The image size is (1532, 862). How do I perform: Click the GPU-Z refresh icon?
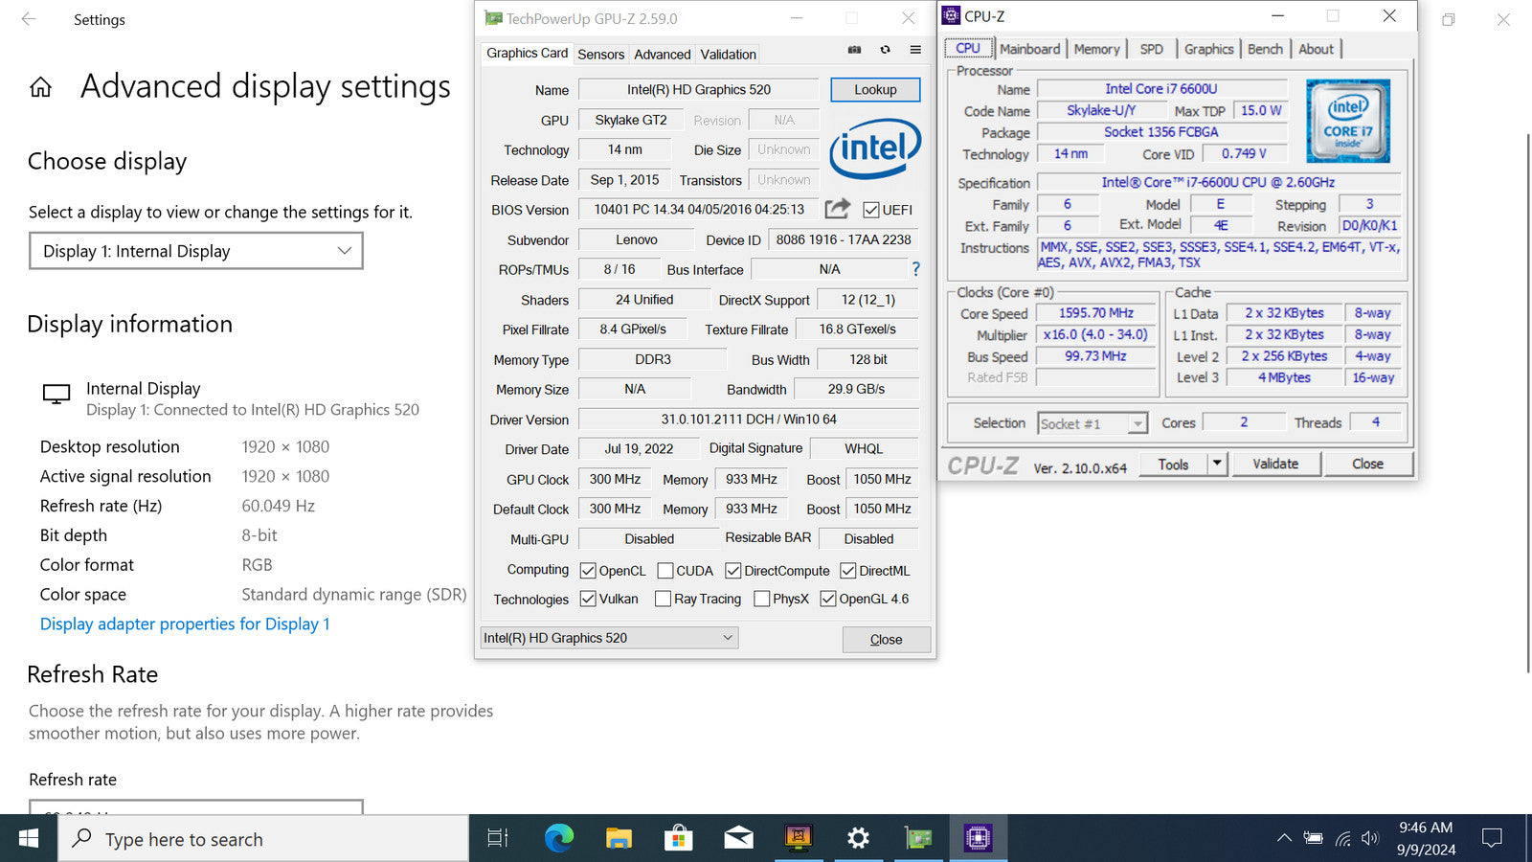point(885,50)
